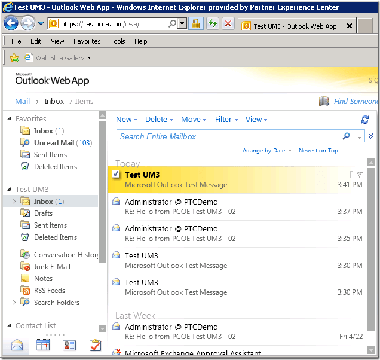
Task: Open the Fri 4/22 Administrator @ PTCDemo message
Action: point(237,331)
